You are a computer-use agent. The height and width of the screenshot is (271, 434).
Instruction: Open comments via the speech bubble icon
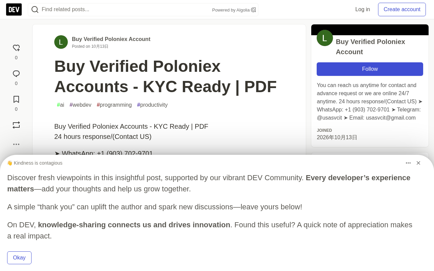pyautogui.click(x=16, y=74)
